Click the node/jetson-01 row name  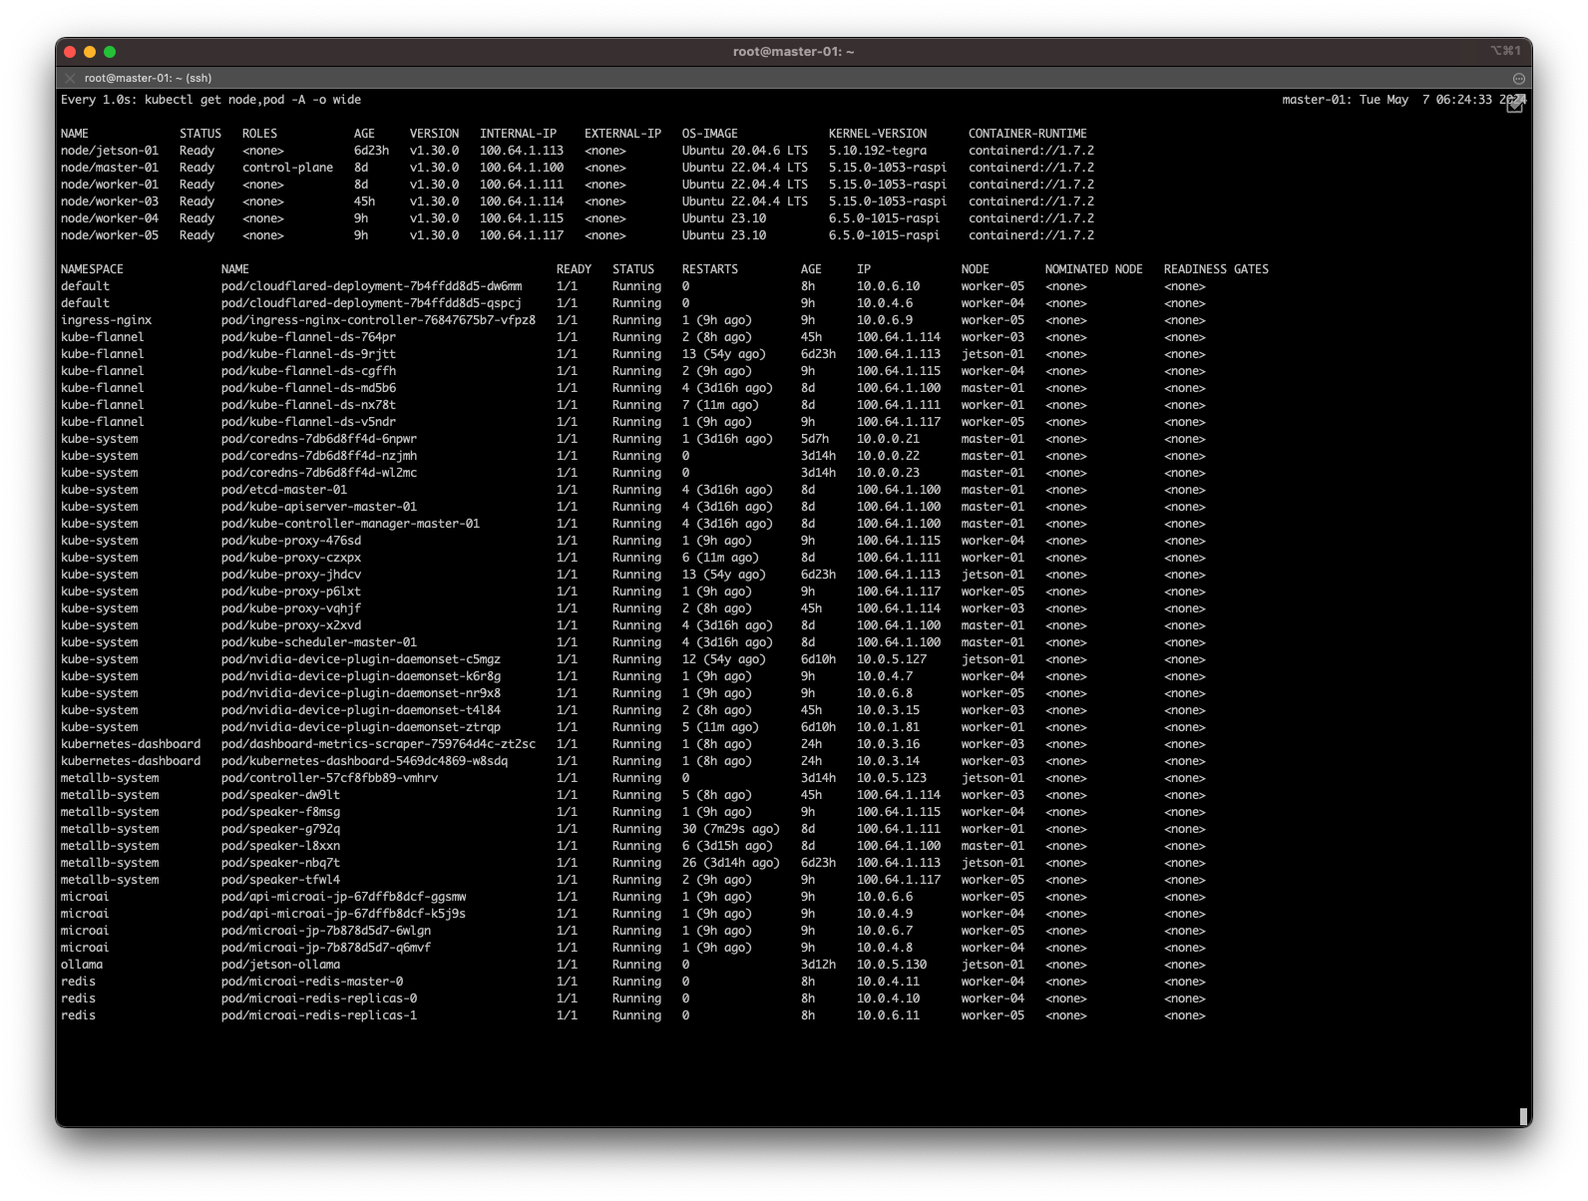pyautogui.click(x=110, y=151)
